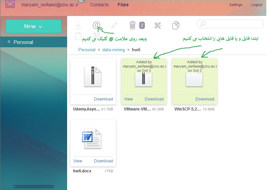This screenshot has width=267, height=190.
Task: Click the scissors cut icon
Action: click(x=158, y=26)
